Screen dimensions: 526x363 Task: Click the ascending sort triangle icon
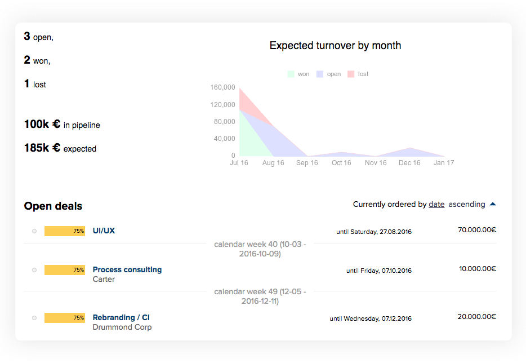pyautogui.click(x=493, y=204)
